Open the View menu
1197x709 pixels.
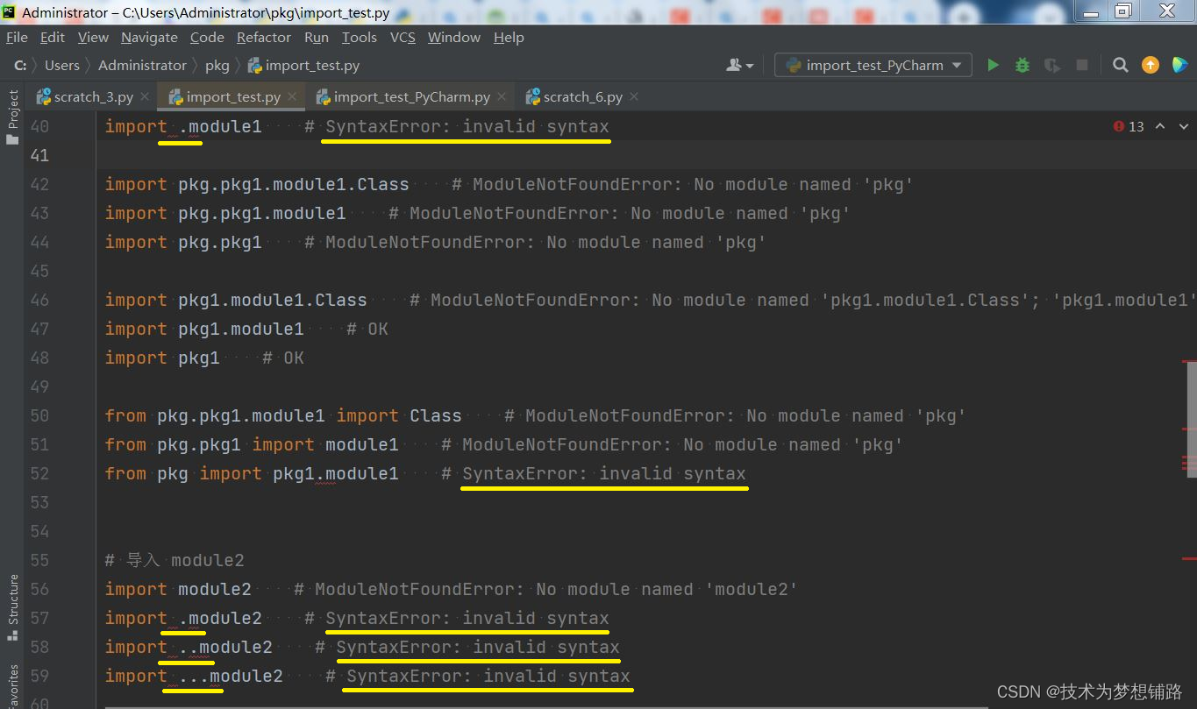(x=93, y=37)
